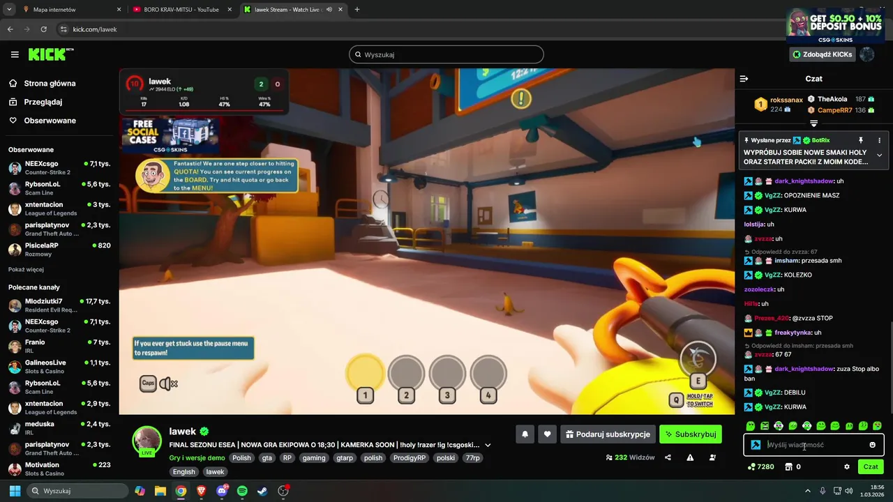Open the channel shop icon beside 0

coord(788,466)
